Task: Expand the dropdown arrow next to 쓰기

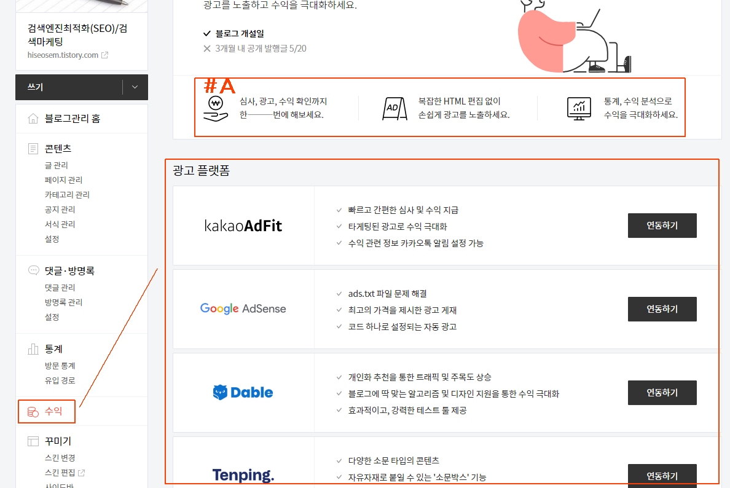Action: click(135, 87)
